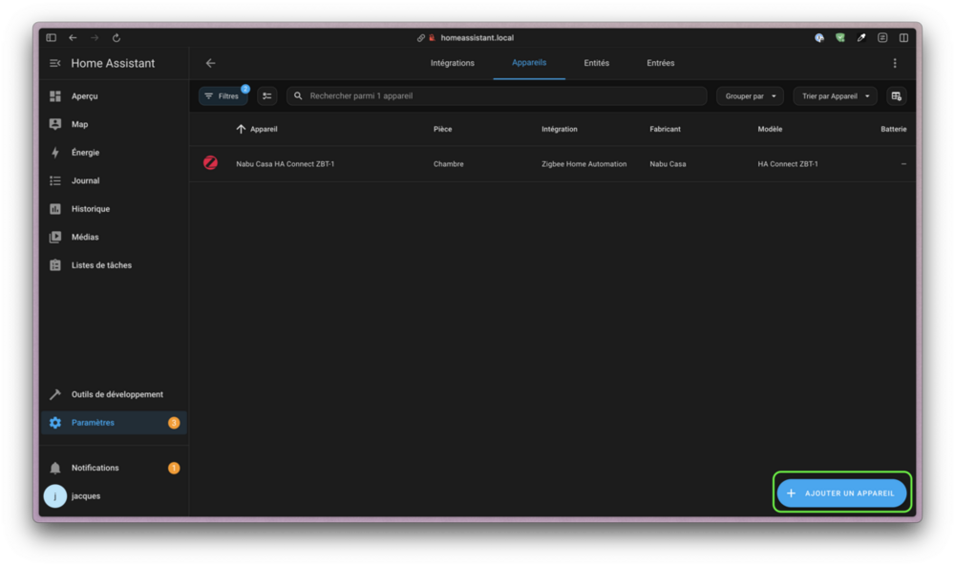Click the Chambre cell

pos(448,164)
